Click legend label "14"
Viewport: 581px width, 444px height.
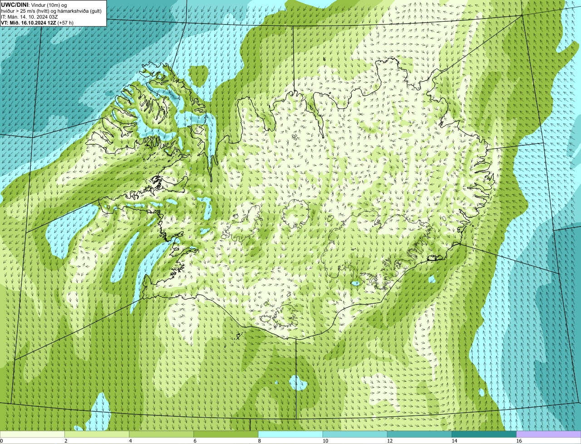[x=455, y=441]
